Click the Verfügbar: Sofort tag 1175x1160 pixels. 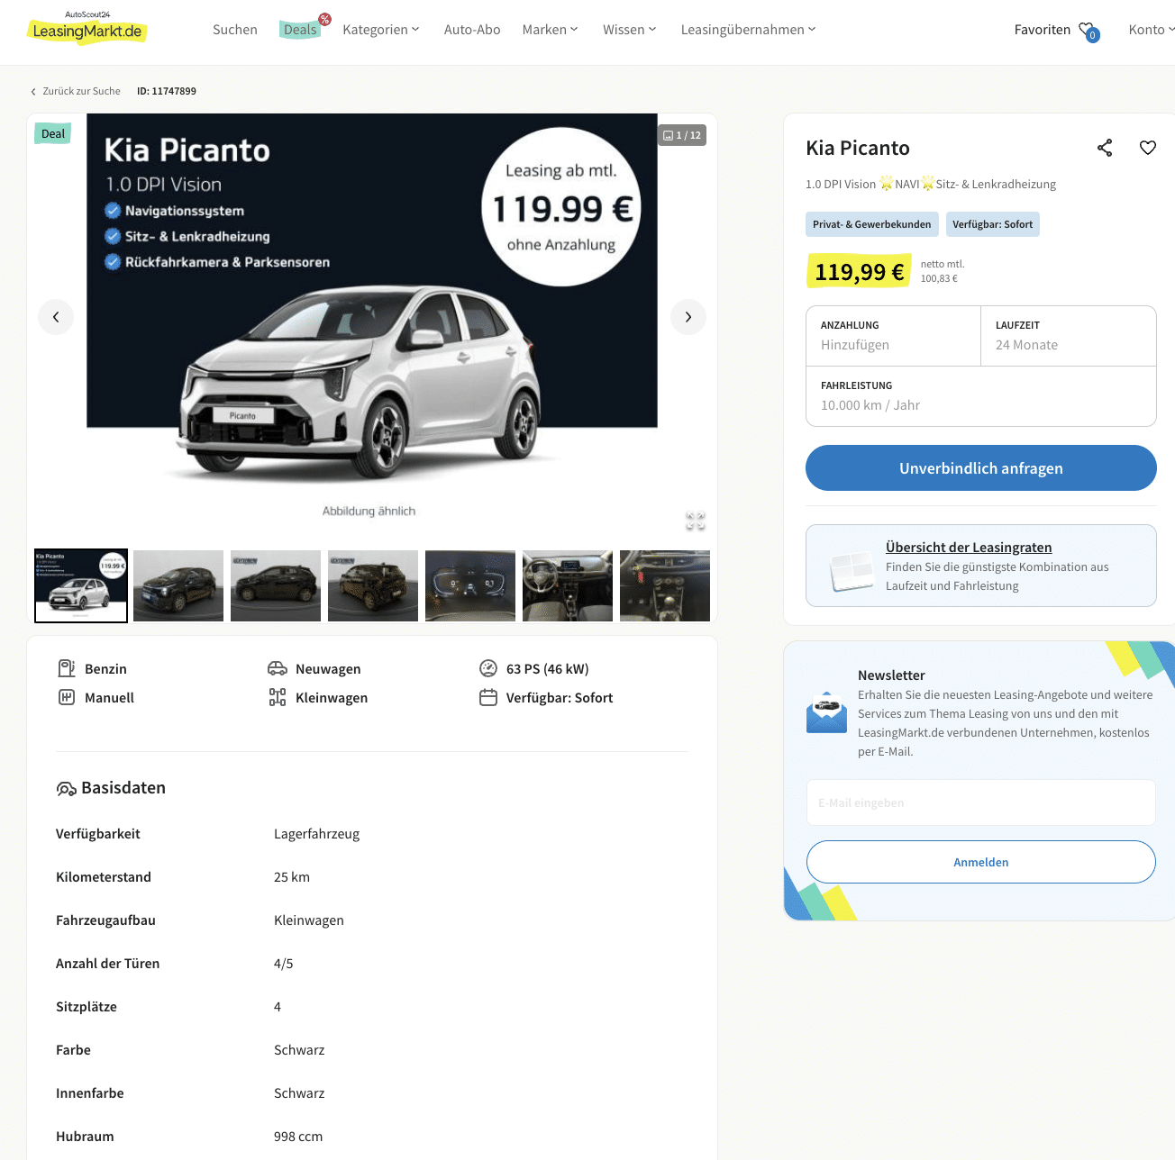click(x=993, y=224)
